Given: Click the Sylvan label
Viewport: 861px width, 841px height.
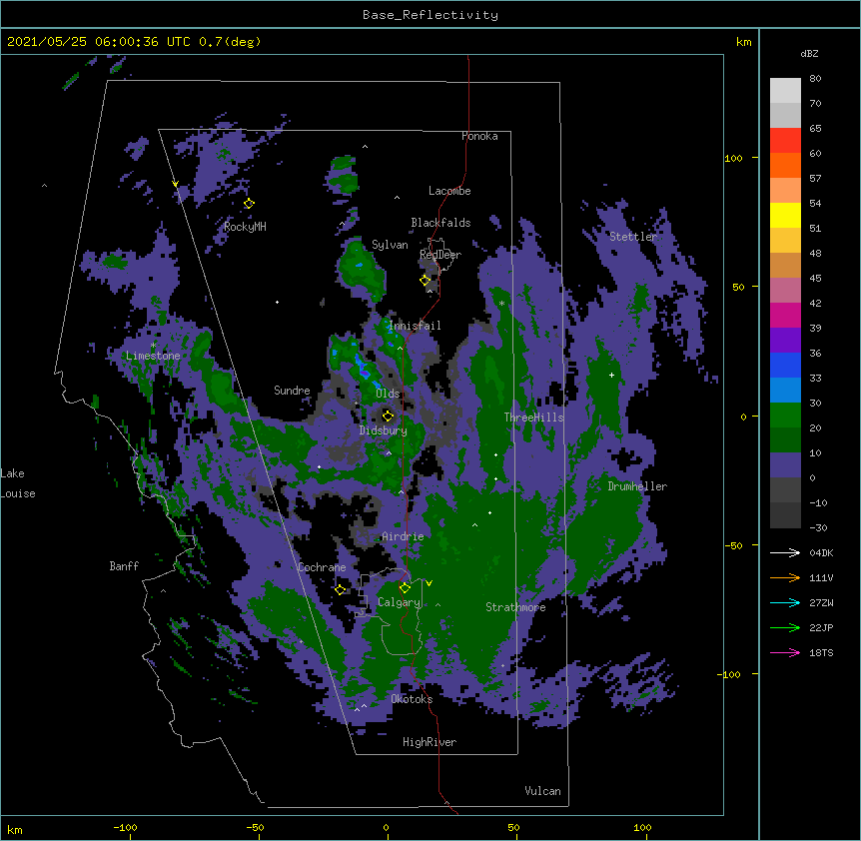Looking at the screenshot, I should point(390,245).
